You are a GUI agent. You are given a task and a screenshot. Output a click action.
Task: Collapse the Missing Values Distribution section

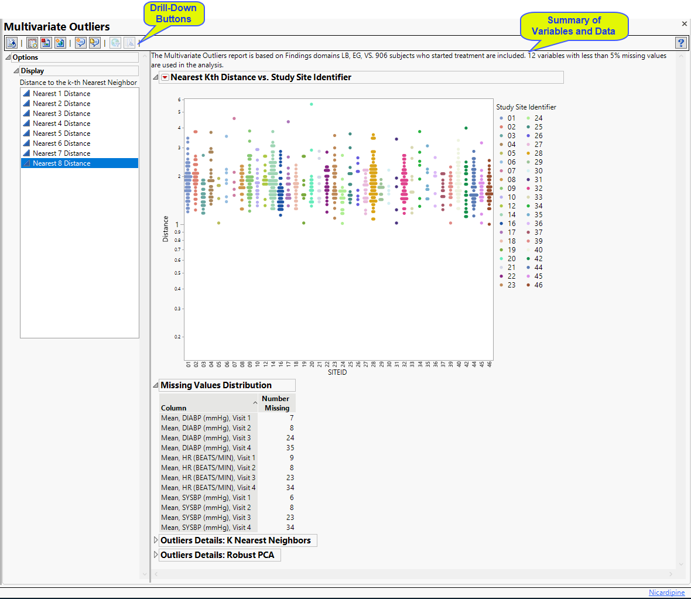tap(155, 385)
